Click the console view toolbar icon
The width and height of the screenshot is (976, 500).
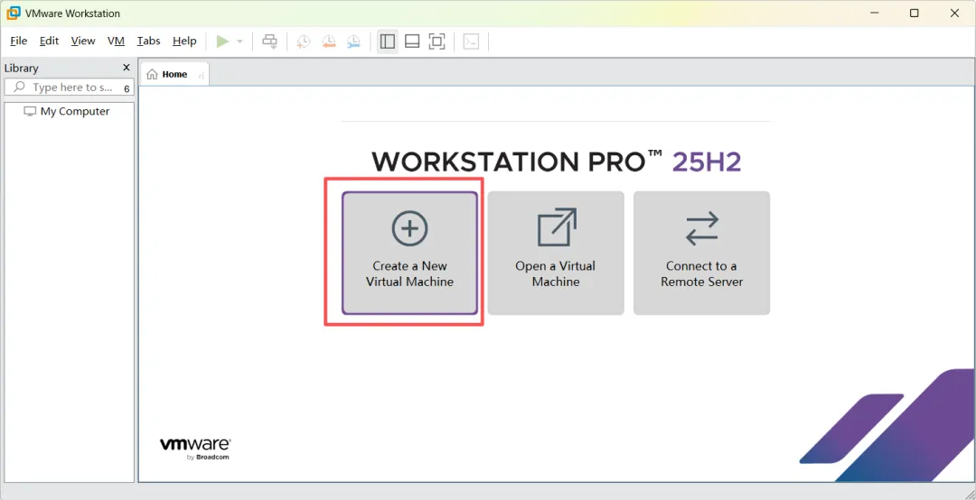pyautogui.click(x=471, y=42)
